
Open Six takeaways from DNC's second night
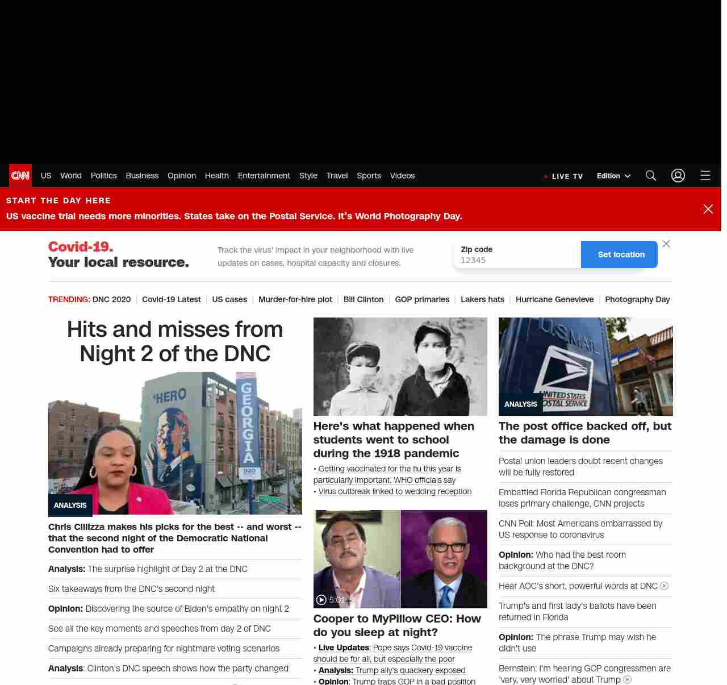click(x=131, y=589)
